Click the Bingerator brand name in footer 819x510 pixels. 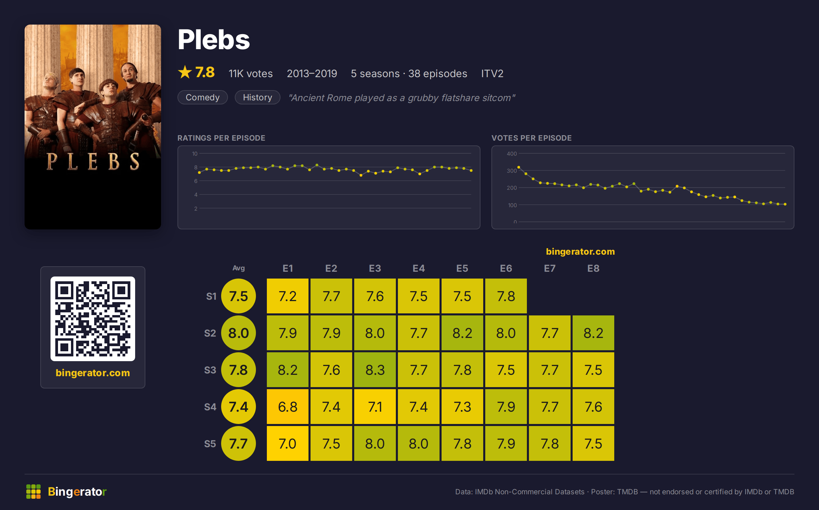(77, 492)
